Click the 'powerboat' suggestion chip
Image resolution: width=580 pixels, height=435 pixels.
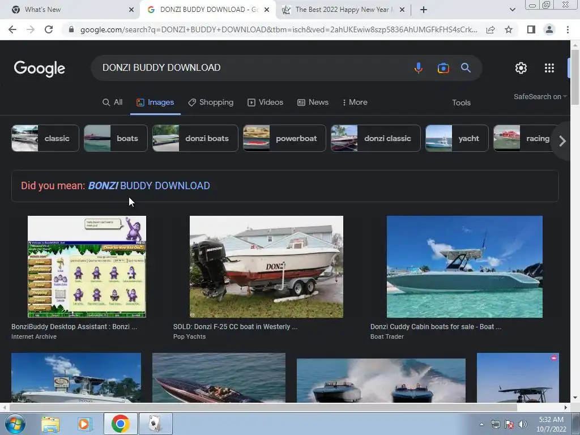tap(284, 138)
